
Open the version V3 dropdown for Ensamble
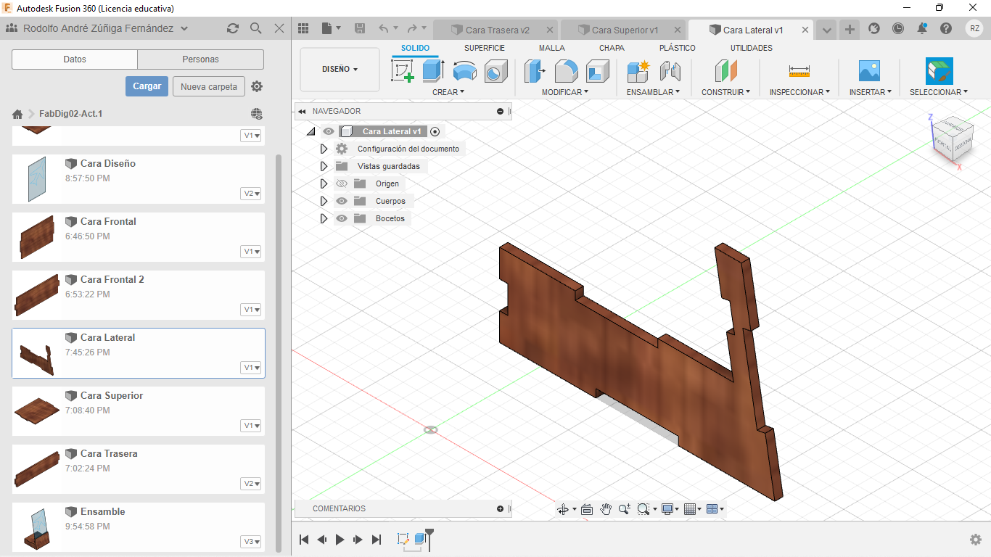[x=252, y=542]
